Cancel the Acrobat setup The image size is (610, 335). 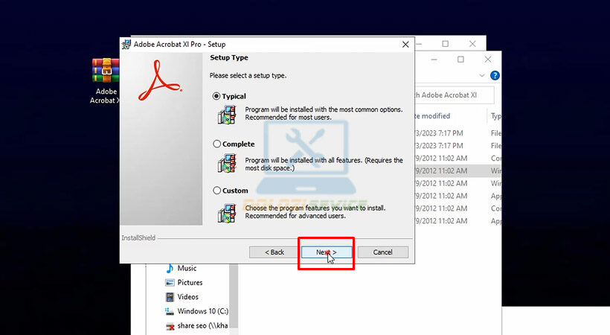pos(382,252)
